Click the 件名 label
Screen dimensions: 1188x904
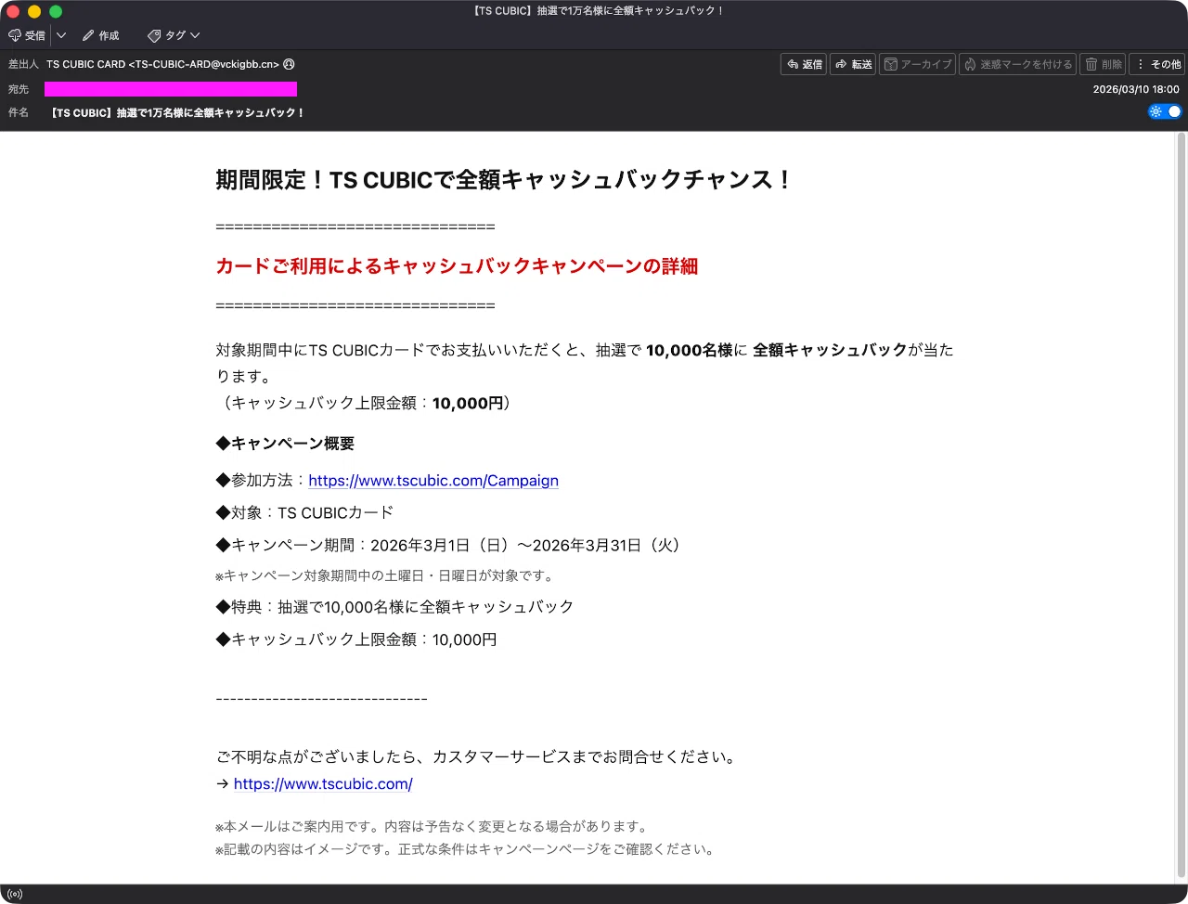tap(18, 112)
